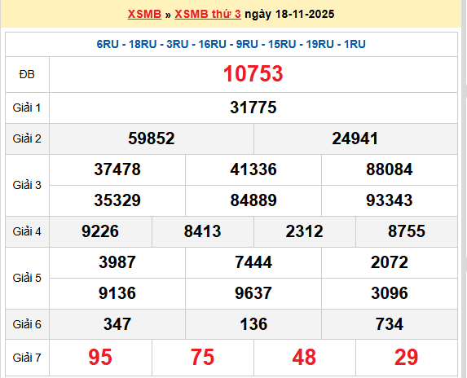Image resolution: width=467 pixels, height=378 pixels.
Task: Click the Giải 1 label
Action: click(x=27, y=108)
